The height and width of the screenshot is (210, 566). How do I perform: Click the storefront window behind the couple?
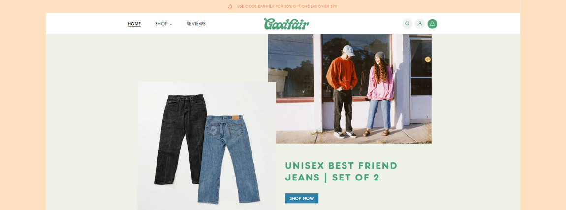(356, 66)
